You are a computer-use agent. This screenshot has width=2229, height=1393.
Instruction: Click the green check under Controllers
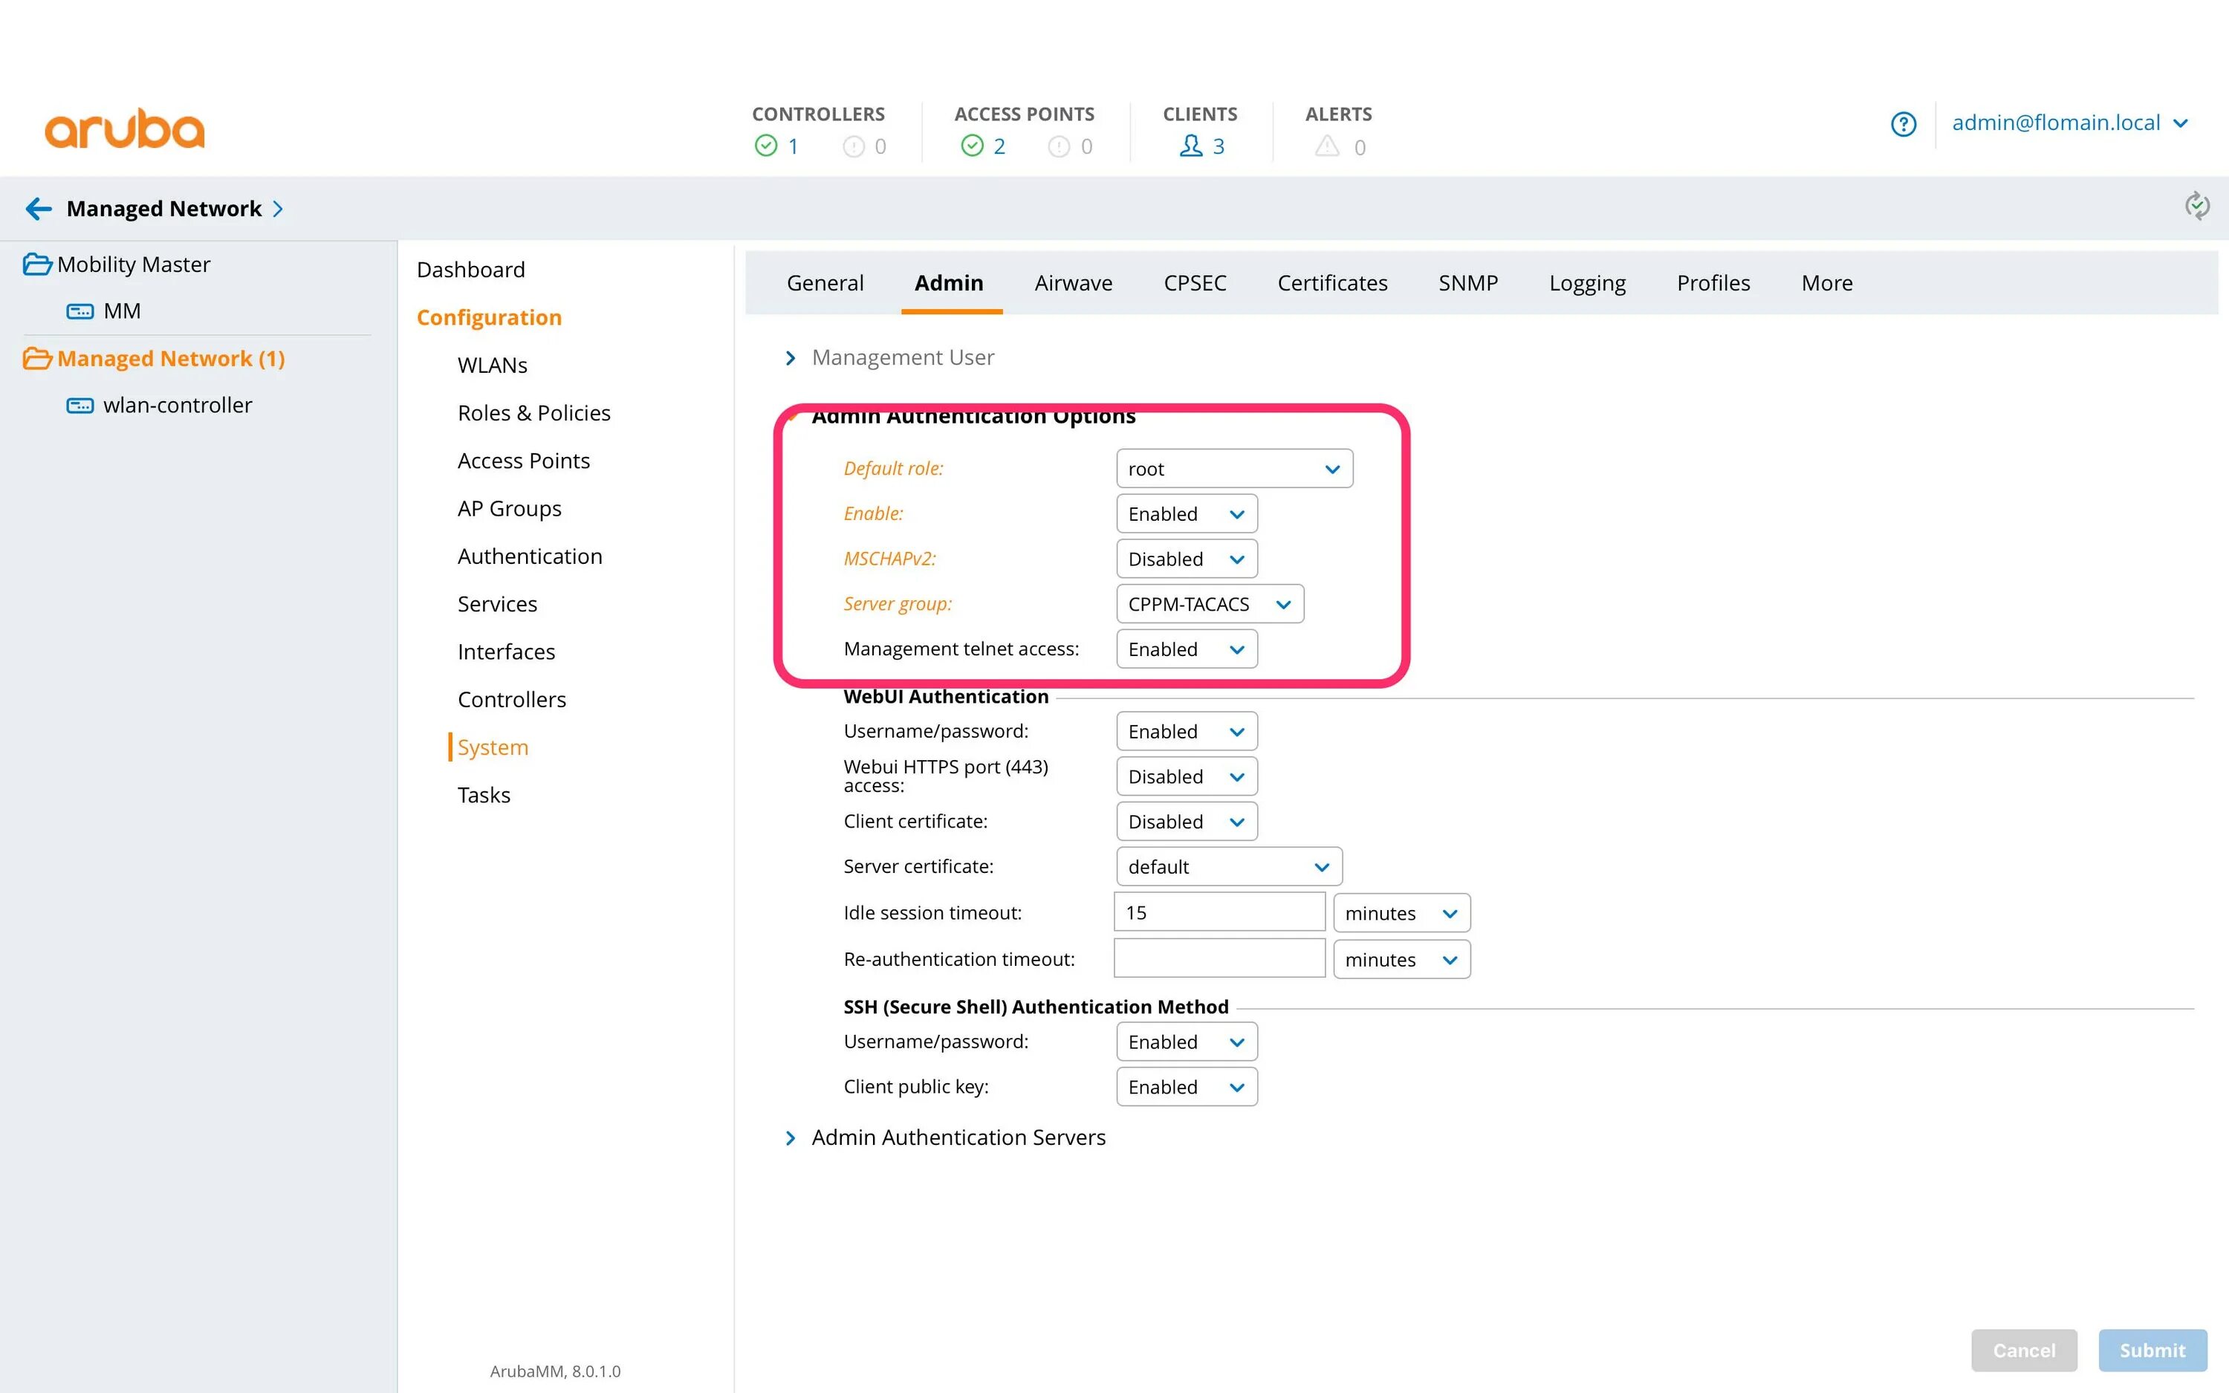(x=765, y=146)
